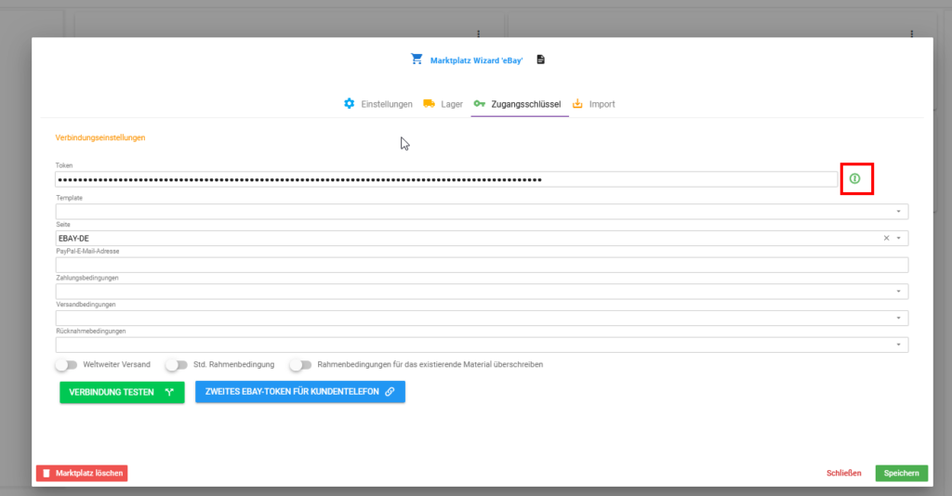Click the Verbindungseinstellungen heading

pos(100,137)
